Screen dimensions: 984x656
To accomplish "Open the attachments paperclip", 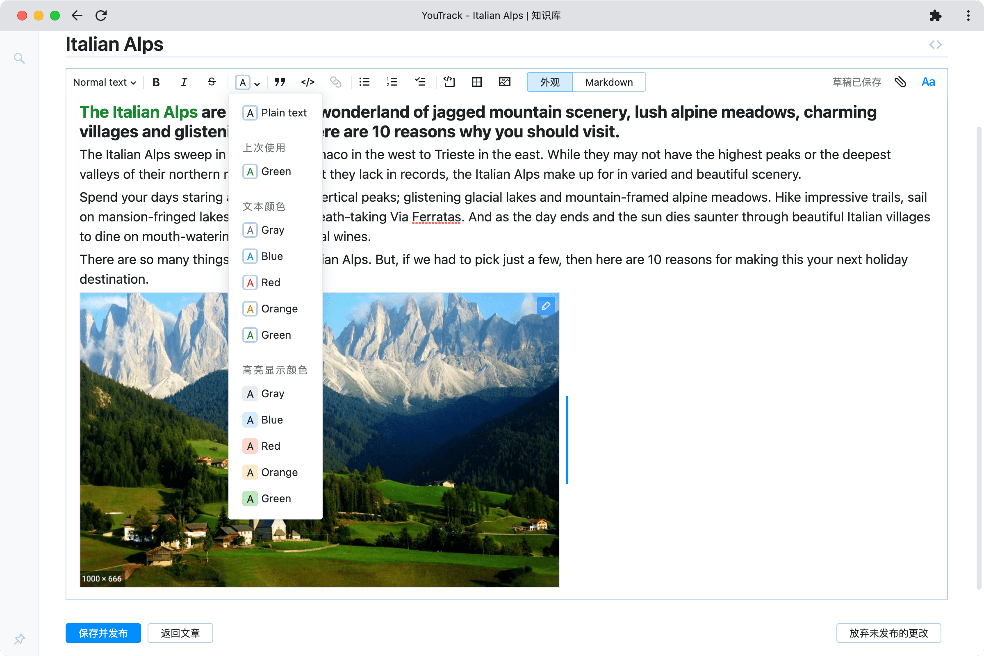I will pos(900,82).
